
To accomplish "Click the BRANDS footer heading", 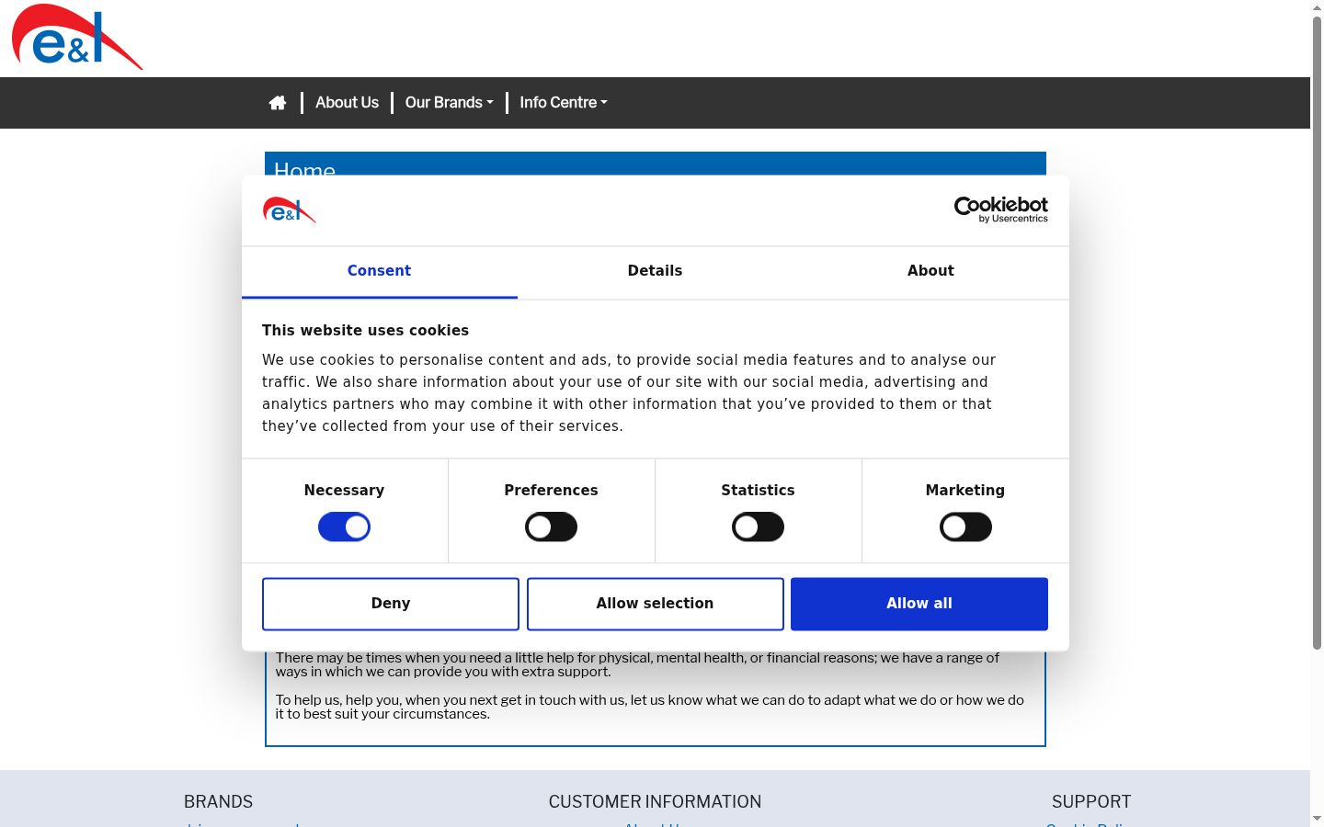I will click(218, 801).
